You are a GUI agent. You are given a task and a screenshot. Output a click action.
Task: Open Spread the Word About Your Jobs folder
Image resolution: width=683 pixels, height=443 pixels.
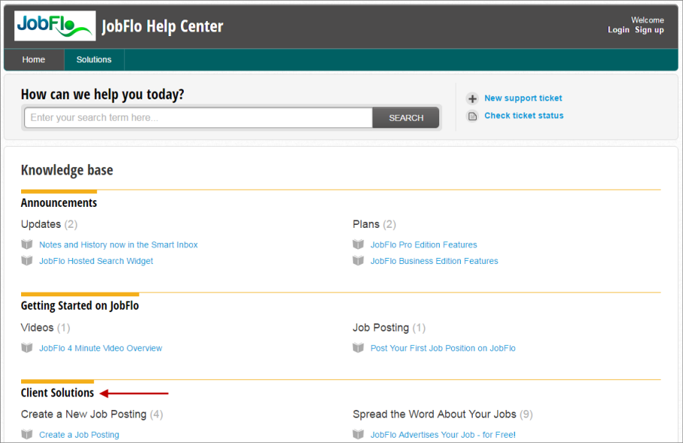[x=434, y=414]
